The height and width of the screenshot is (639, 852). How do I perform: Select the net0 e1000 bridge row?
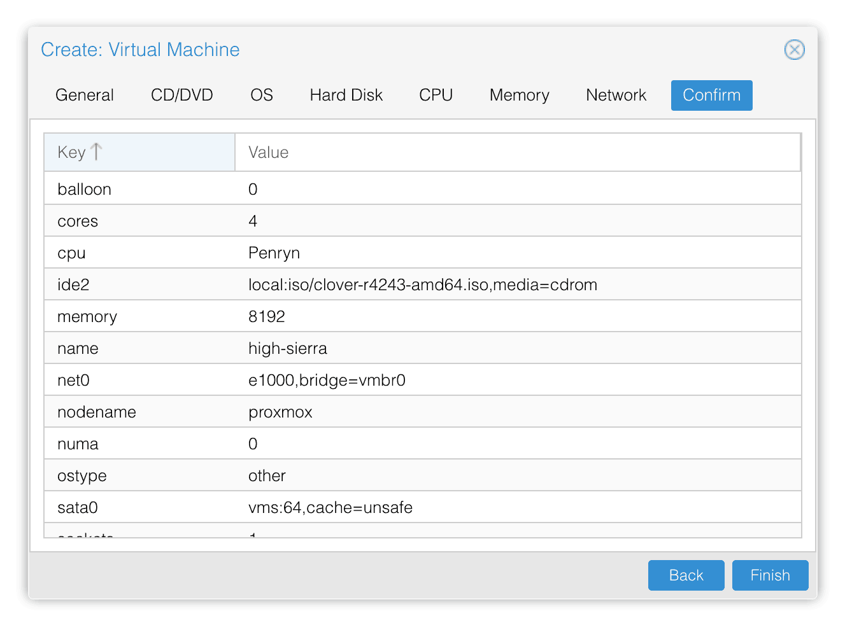423,380
